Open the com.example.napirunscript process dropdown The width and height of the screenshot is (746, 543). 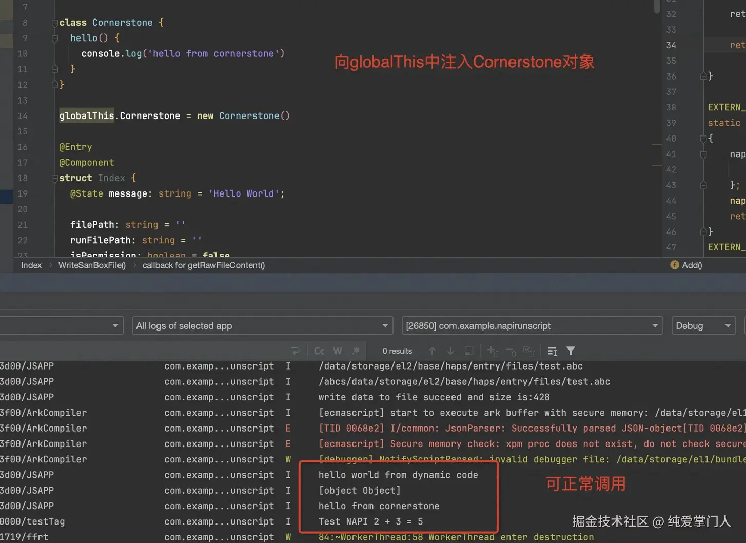point(532,326)
